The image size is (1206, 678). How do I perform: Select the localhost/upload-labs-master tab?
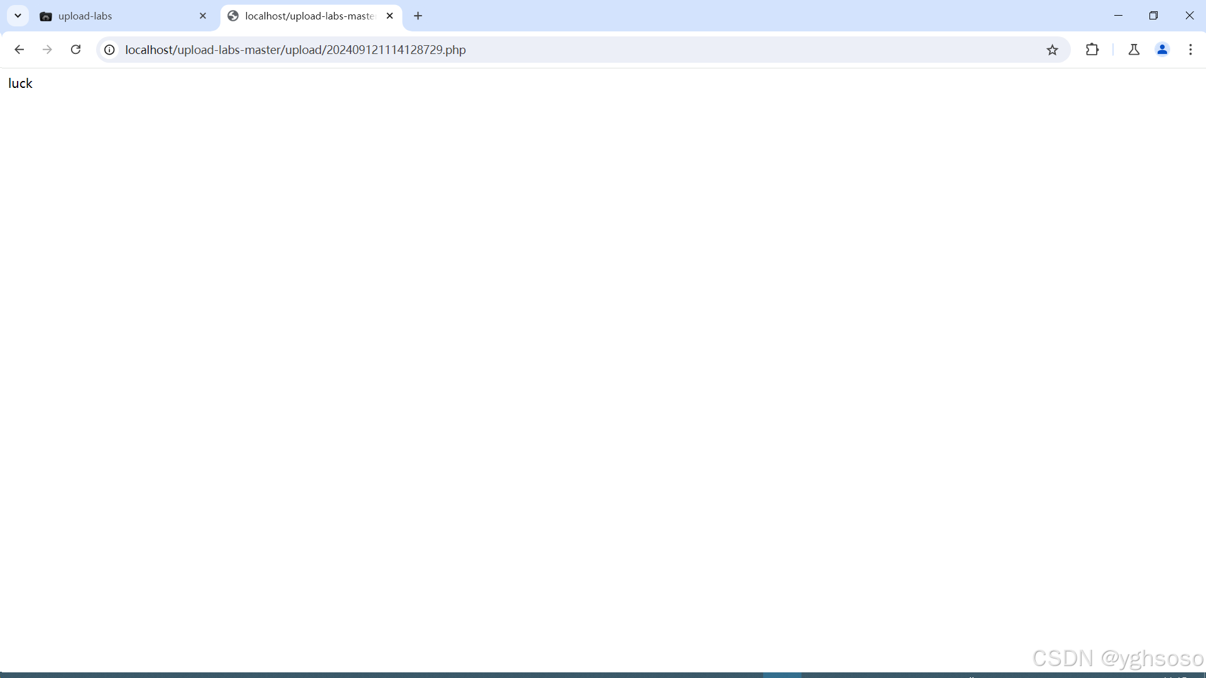pyautogui.click(x=309, y=16)
